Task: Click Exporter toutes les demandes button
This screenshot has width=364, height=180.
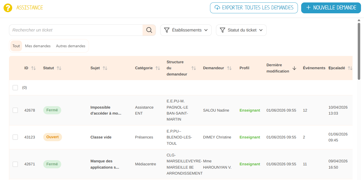Action: click(x=254, y=8)
